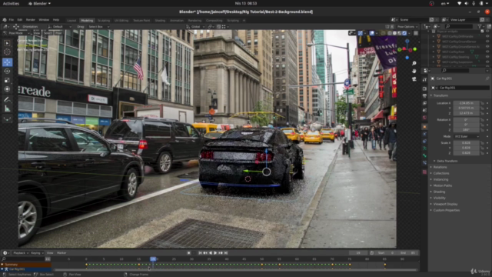Expand WGT-CarRig.Root tree row
Viewport: 492px width, 277px height.
click(x=434, y=52)
